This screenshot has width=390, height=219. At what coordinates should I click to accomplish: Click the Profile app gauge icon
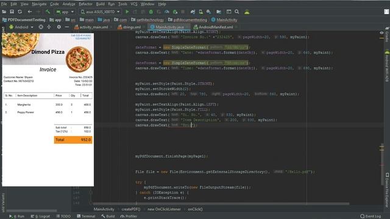[x=167, y=12]
